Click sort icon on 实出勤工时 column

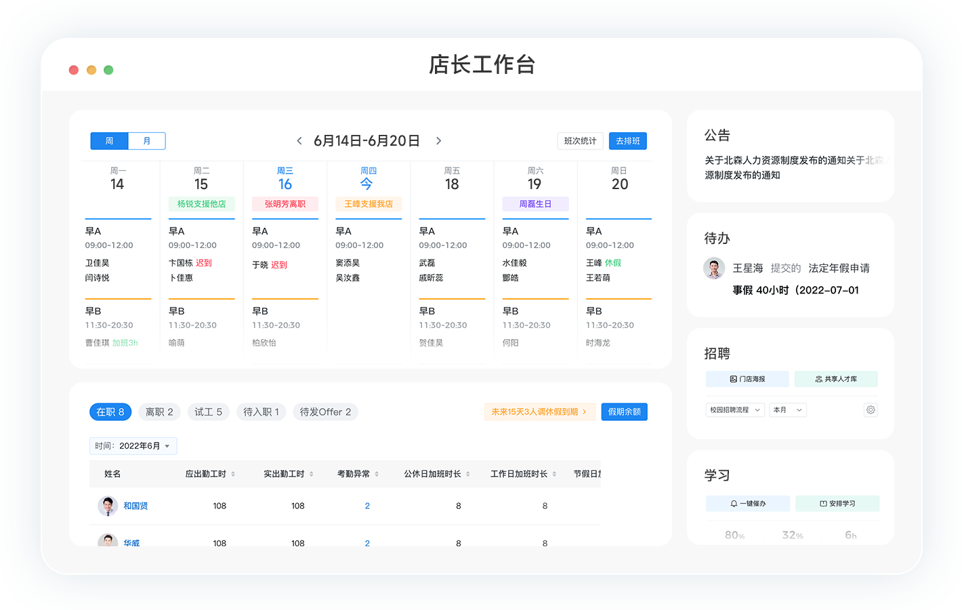pyautogui.click(x=312, y=474)
